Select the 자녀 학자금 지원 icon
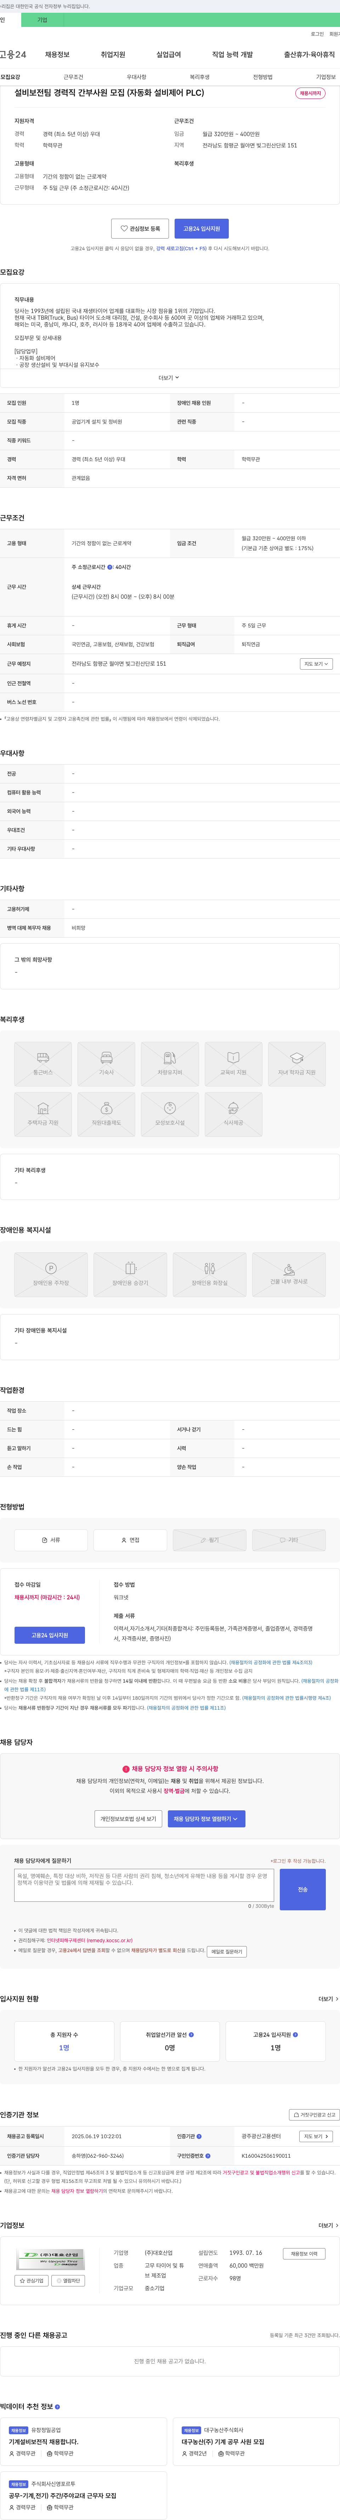The image size is (340, 2520). tap(297, 1065)
